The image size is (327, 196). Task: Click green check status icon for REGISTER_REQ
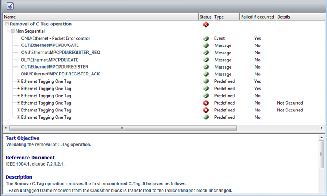pyautogui.click(x=206, y=53)
